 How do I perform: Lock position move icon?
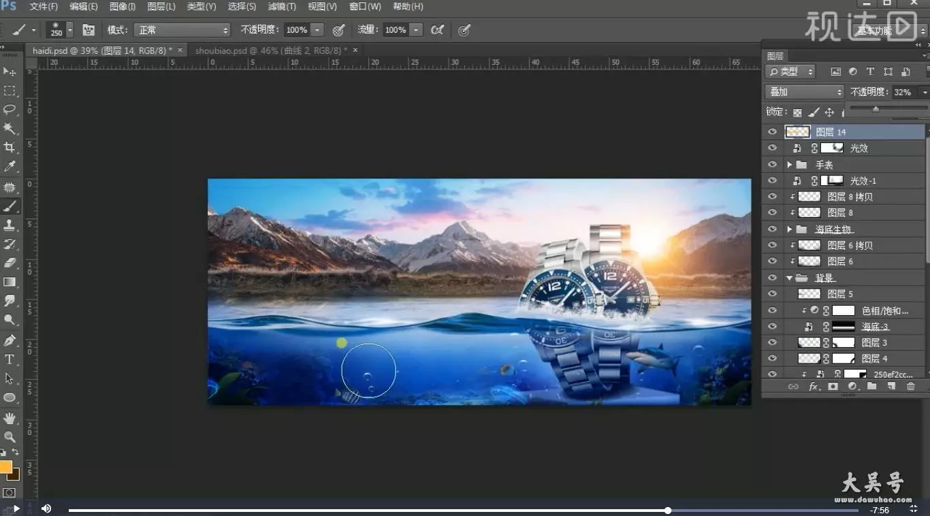[829, 112]
